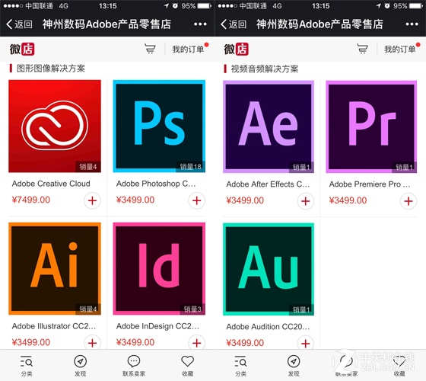Select Adobe Illustrator CC2... title

pos(54,326)
